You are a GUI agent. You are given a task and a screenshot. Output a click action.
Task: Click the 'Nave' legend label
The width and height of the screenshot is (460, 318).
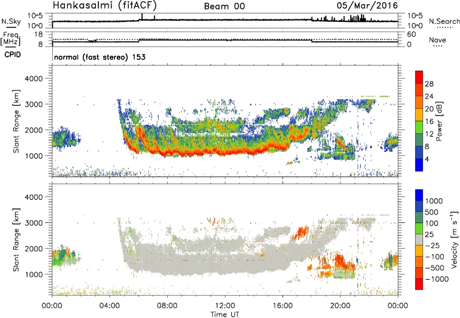437,40
